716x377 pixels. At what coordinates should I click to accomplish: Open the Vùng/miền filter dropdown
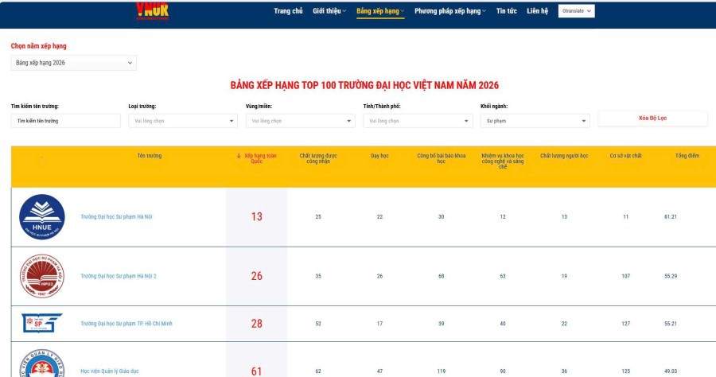pos(300,121)
